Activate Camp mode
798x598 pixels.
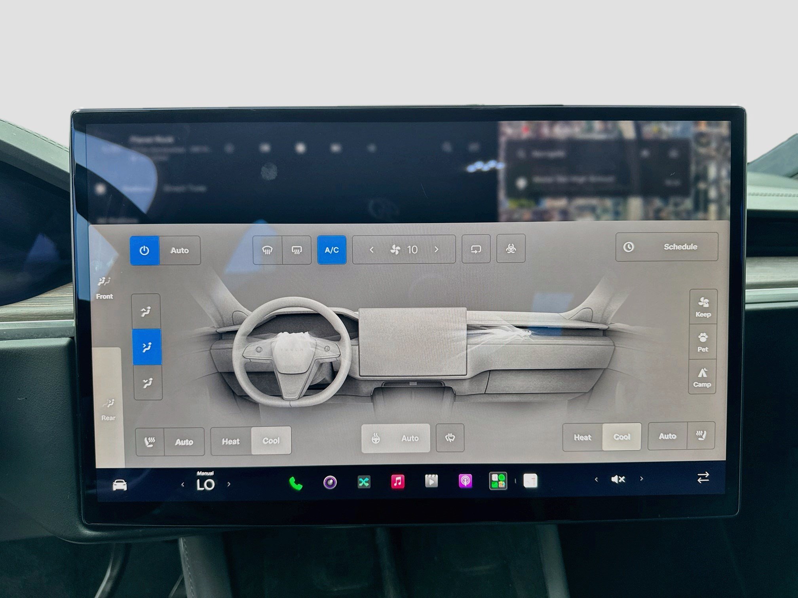click(702, 377)
